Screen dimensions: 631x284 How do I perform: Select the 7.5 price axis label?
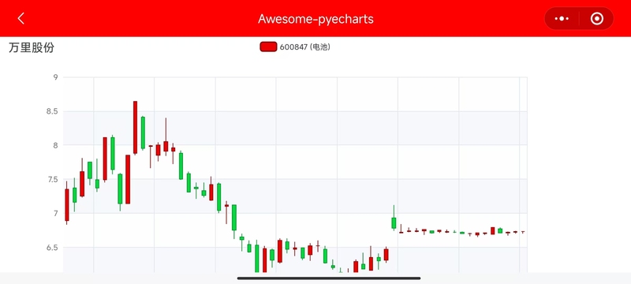pos(52,179)
